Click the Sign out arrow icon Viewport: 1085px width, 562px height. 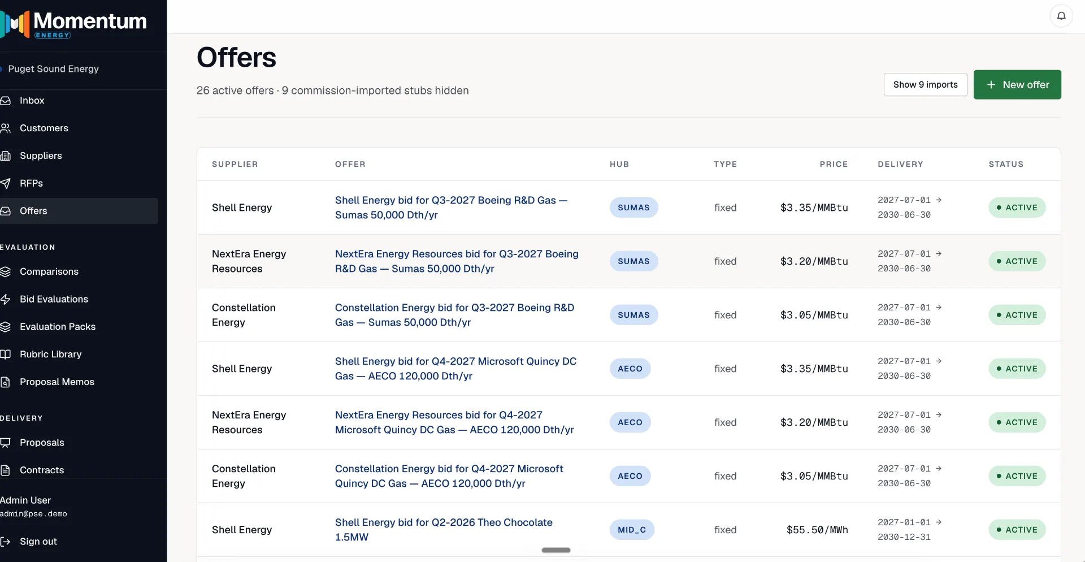pyautogui.click(x=6, y=542)
